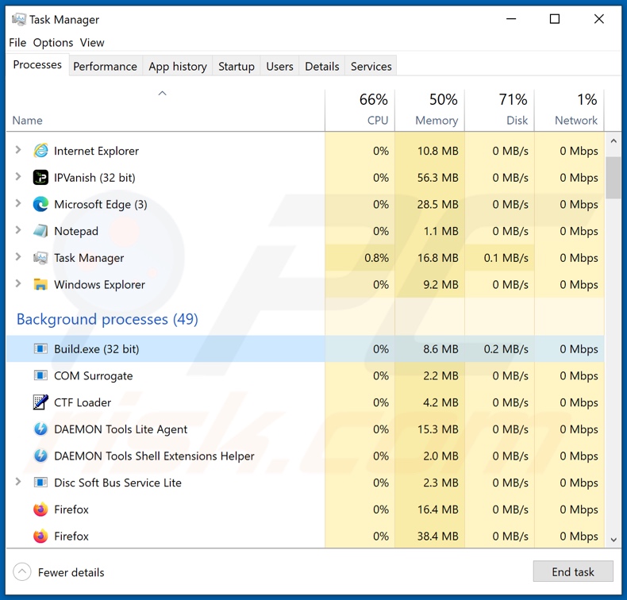Click the Firefox icon using 16.4 MB
The image size is (627, 600).
click(x=40, y=510)
